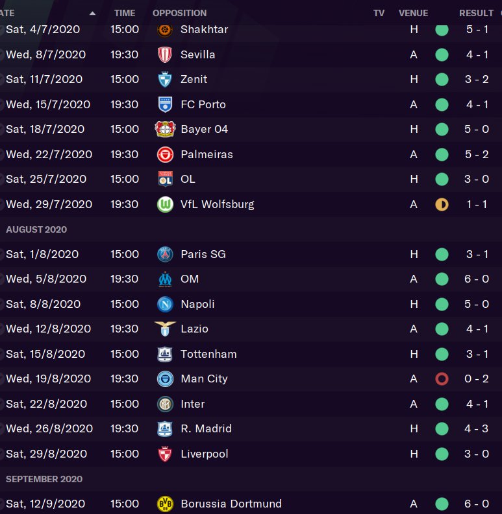Click the draw indicator for VfL Wolfsburg match
The image size is (502, 514).
tap(442, 205)
